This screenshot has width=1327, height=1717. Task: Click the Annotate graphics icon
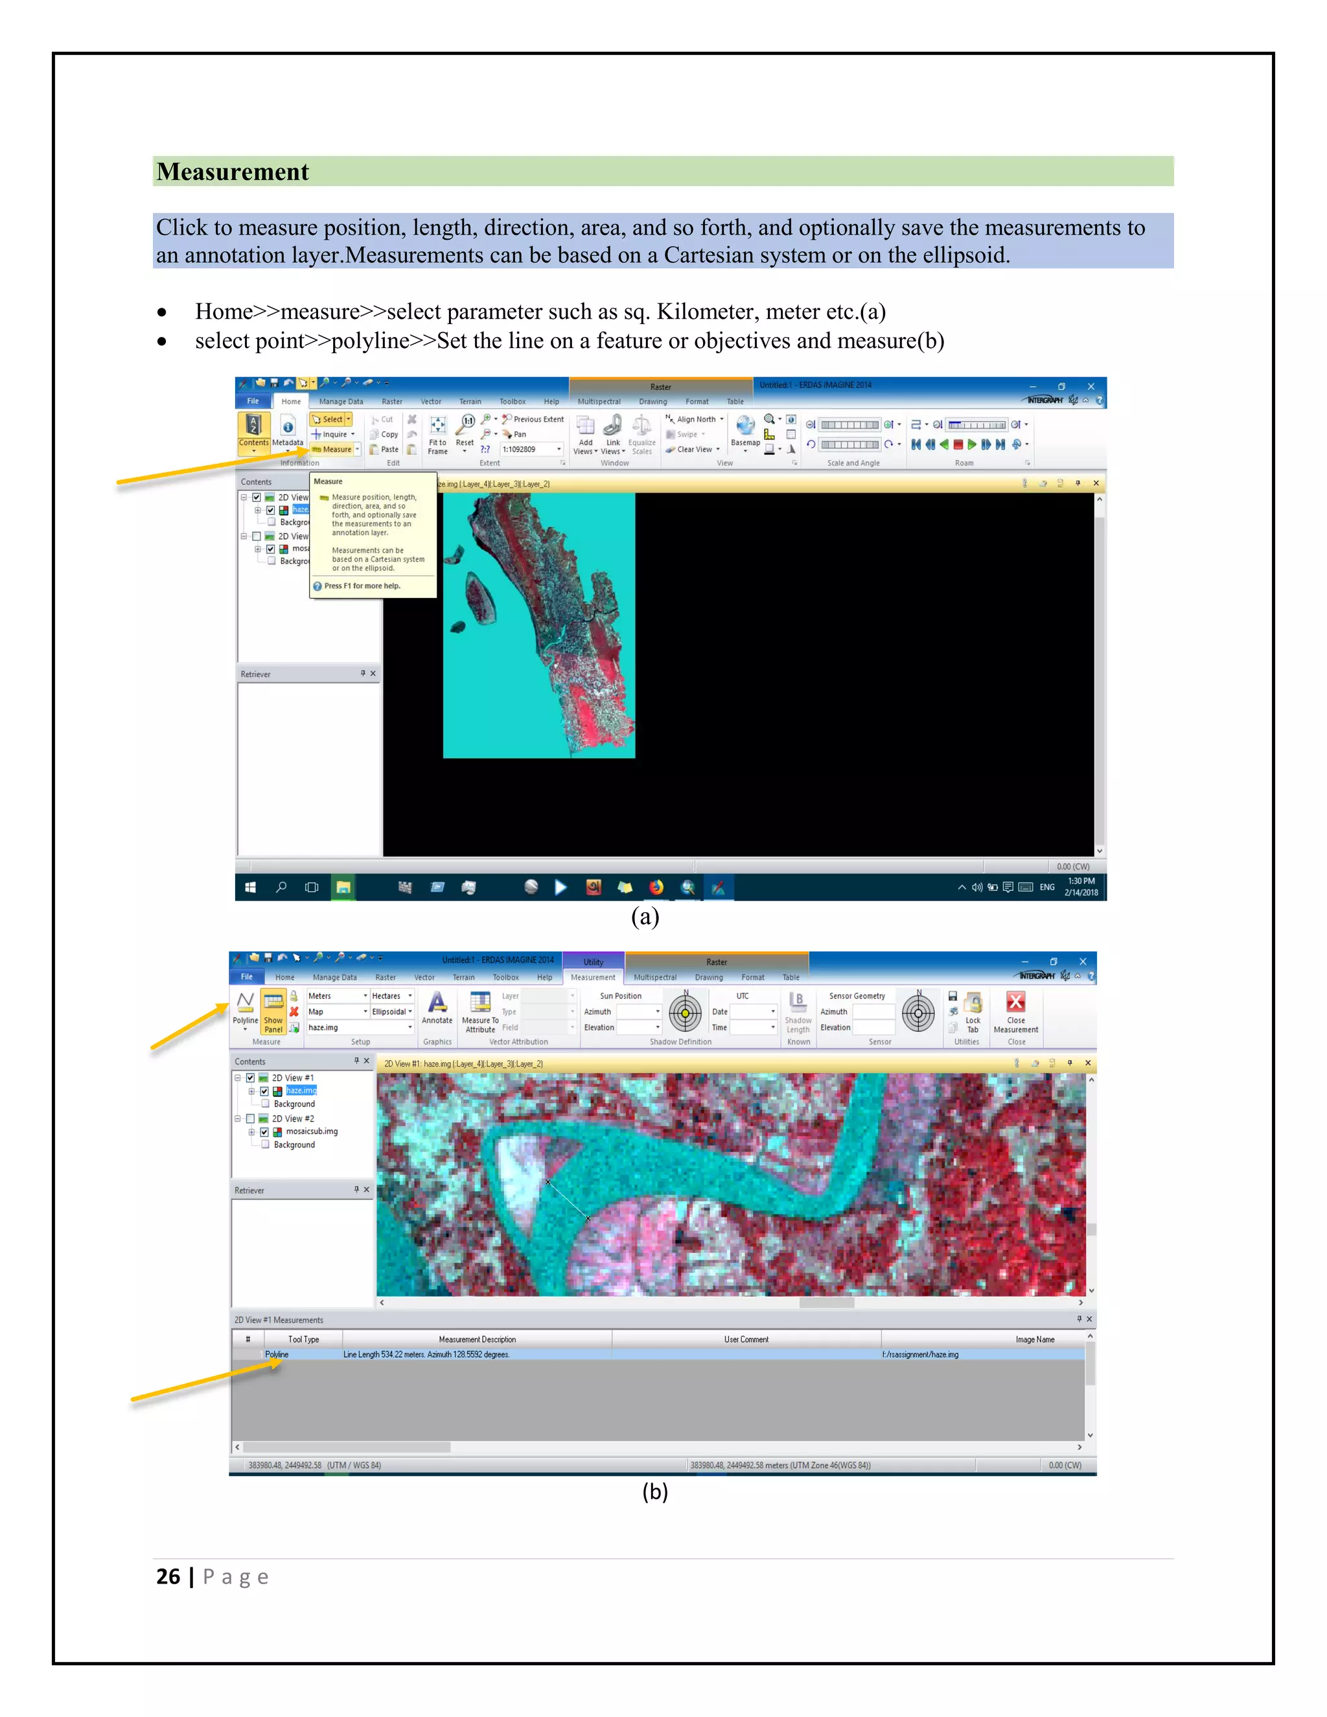coord(437,1007)
